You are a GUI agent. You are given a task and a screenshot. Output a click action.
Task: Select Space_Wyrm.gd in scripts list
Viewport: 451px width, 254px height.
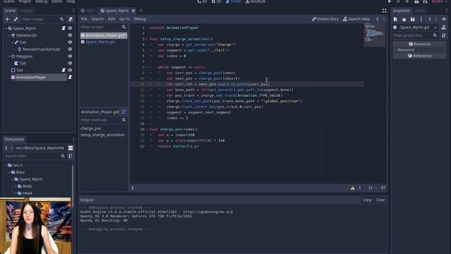click(x=100, y=42)
